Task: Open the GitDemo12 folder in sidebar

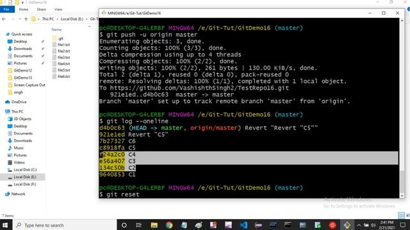Action: [20, 70]
